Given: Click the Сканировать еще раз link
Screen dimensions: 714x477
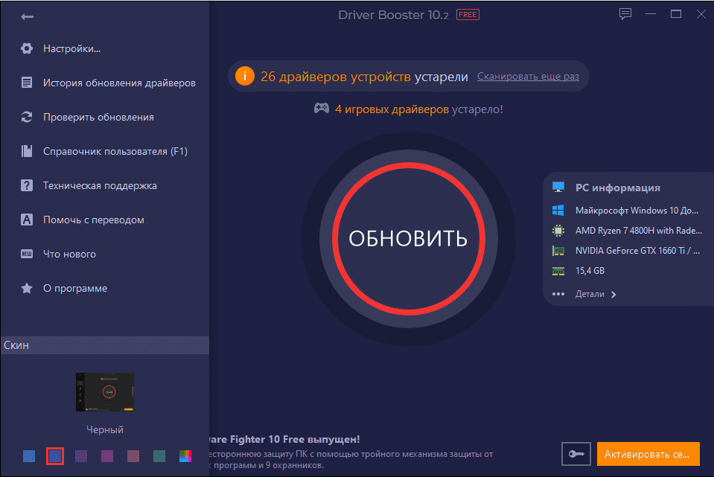Looking at the screenshot, I should pyautogui.click(x=528, y=76).
